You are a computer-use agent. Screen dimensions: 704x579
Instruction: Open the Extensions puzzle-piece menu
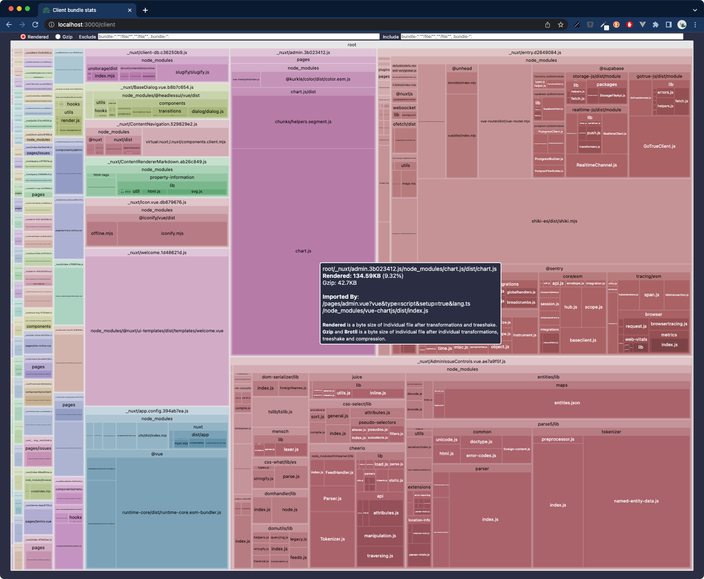tap(656, 25)
